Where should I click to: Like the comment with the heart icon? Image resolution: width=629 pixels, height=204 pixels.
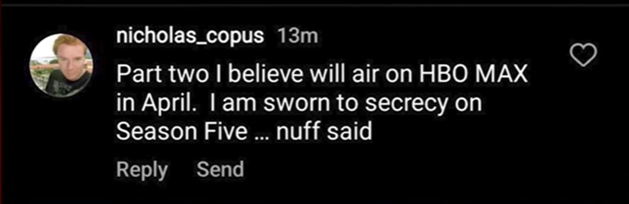pos(583,55)
